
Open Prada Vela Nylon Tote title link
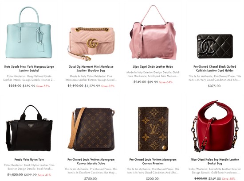click(29, 159)
